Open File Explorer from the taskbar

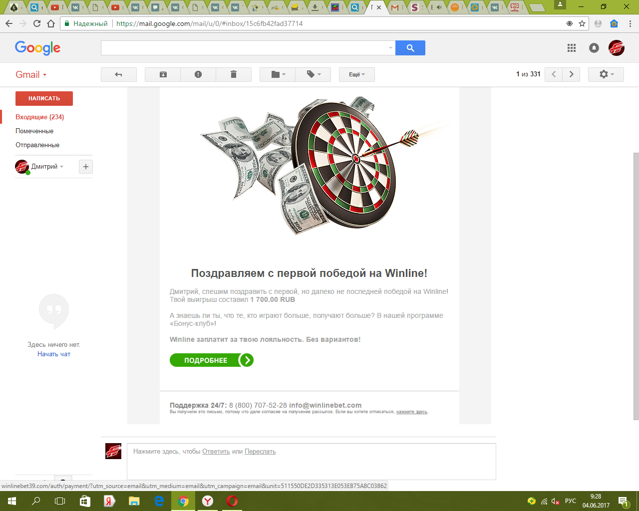point(134,501)
